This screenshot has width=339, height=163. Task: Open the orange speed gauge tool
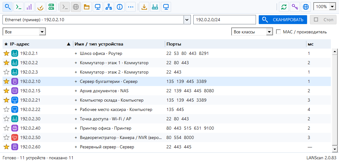point(40,7)
